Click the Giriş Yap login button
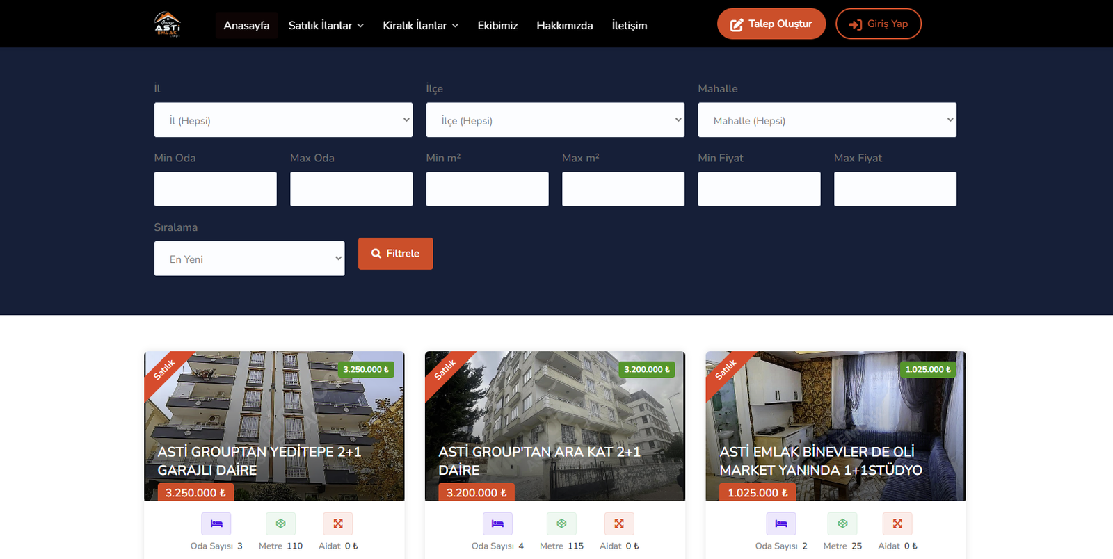This screenshot has width=1113, height=559. (x=878, y=24)
